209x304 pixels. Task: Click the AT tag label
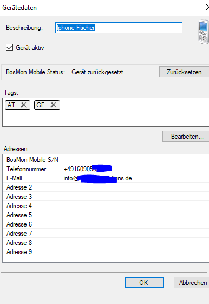click(11, 105)
